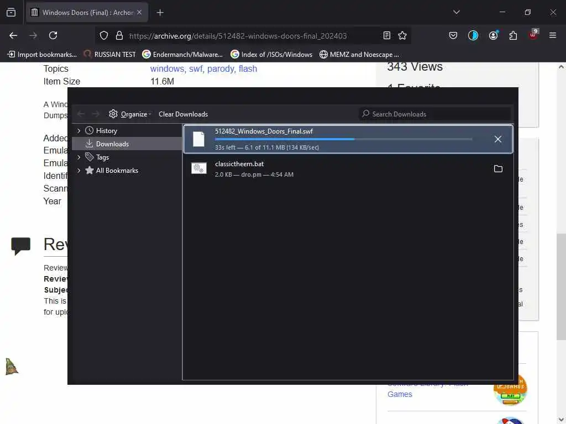Open the Endermanch/Malware bookmark
This screenshot has width=566, height=424.
pyautogui.click(x=182, y=55)
